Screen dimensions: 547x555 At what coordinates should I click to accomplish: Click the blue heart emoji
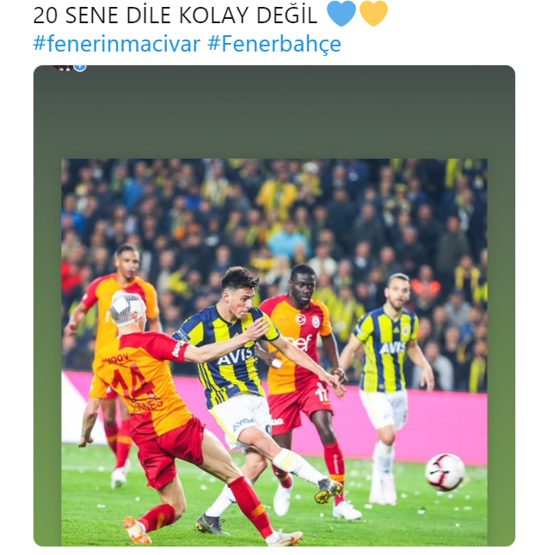pos(341,14)
